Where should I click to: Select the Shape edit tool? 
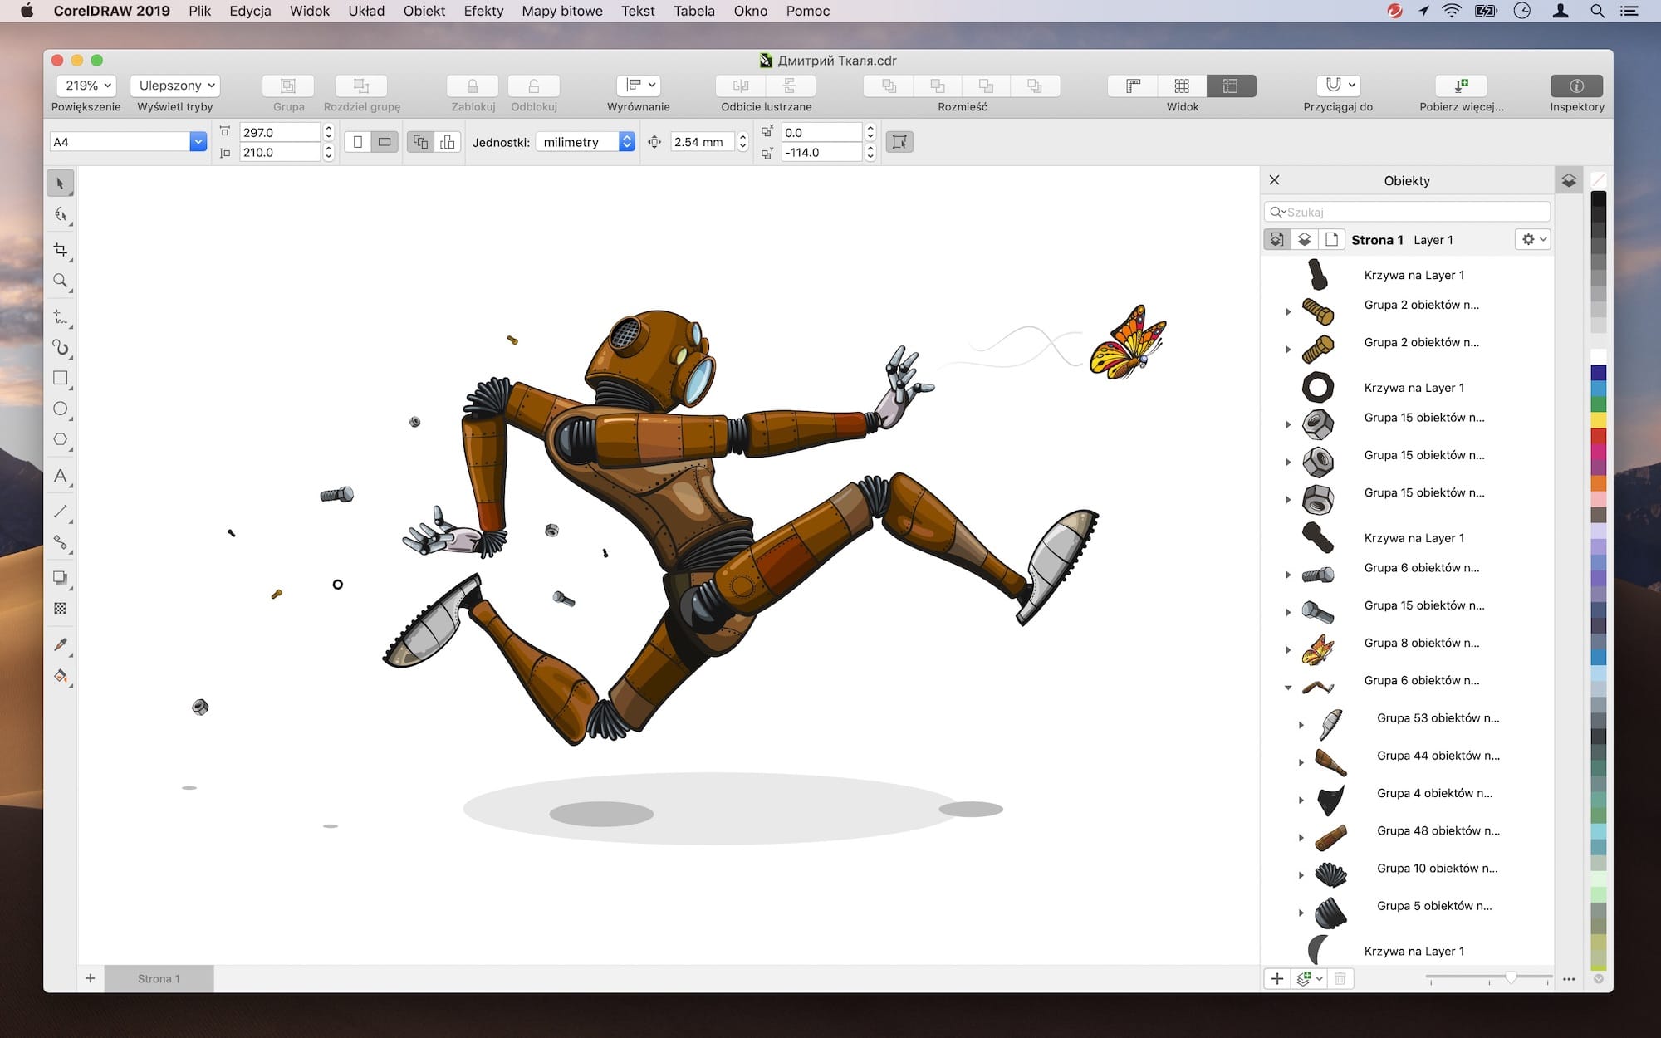pyautogui.click(x=60, y=214)
